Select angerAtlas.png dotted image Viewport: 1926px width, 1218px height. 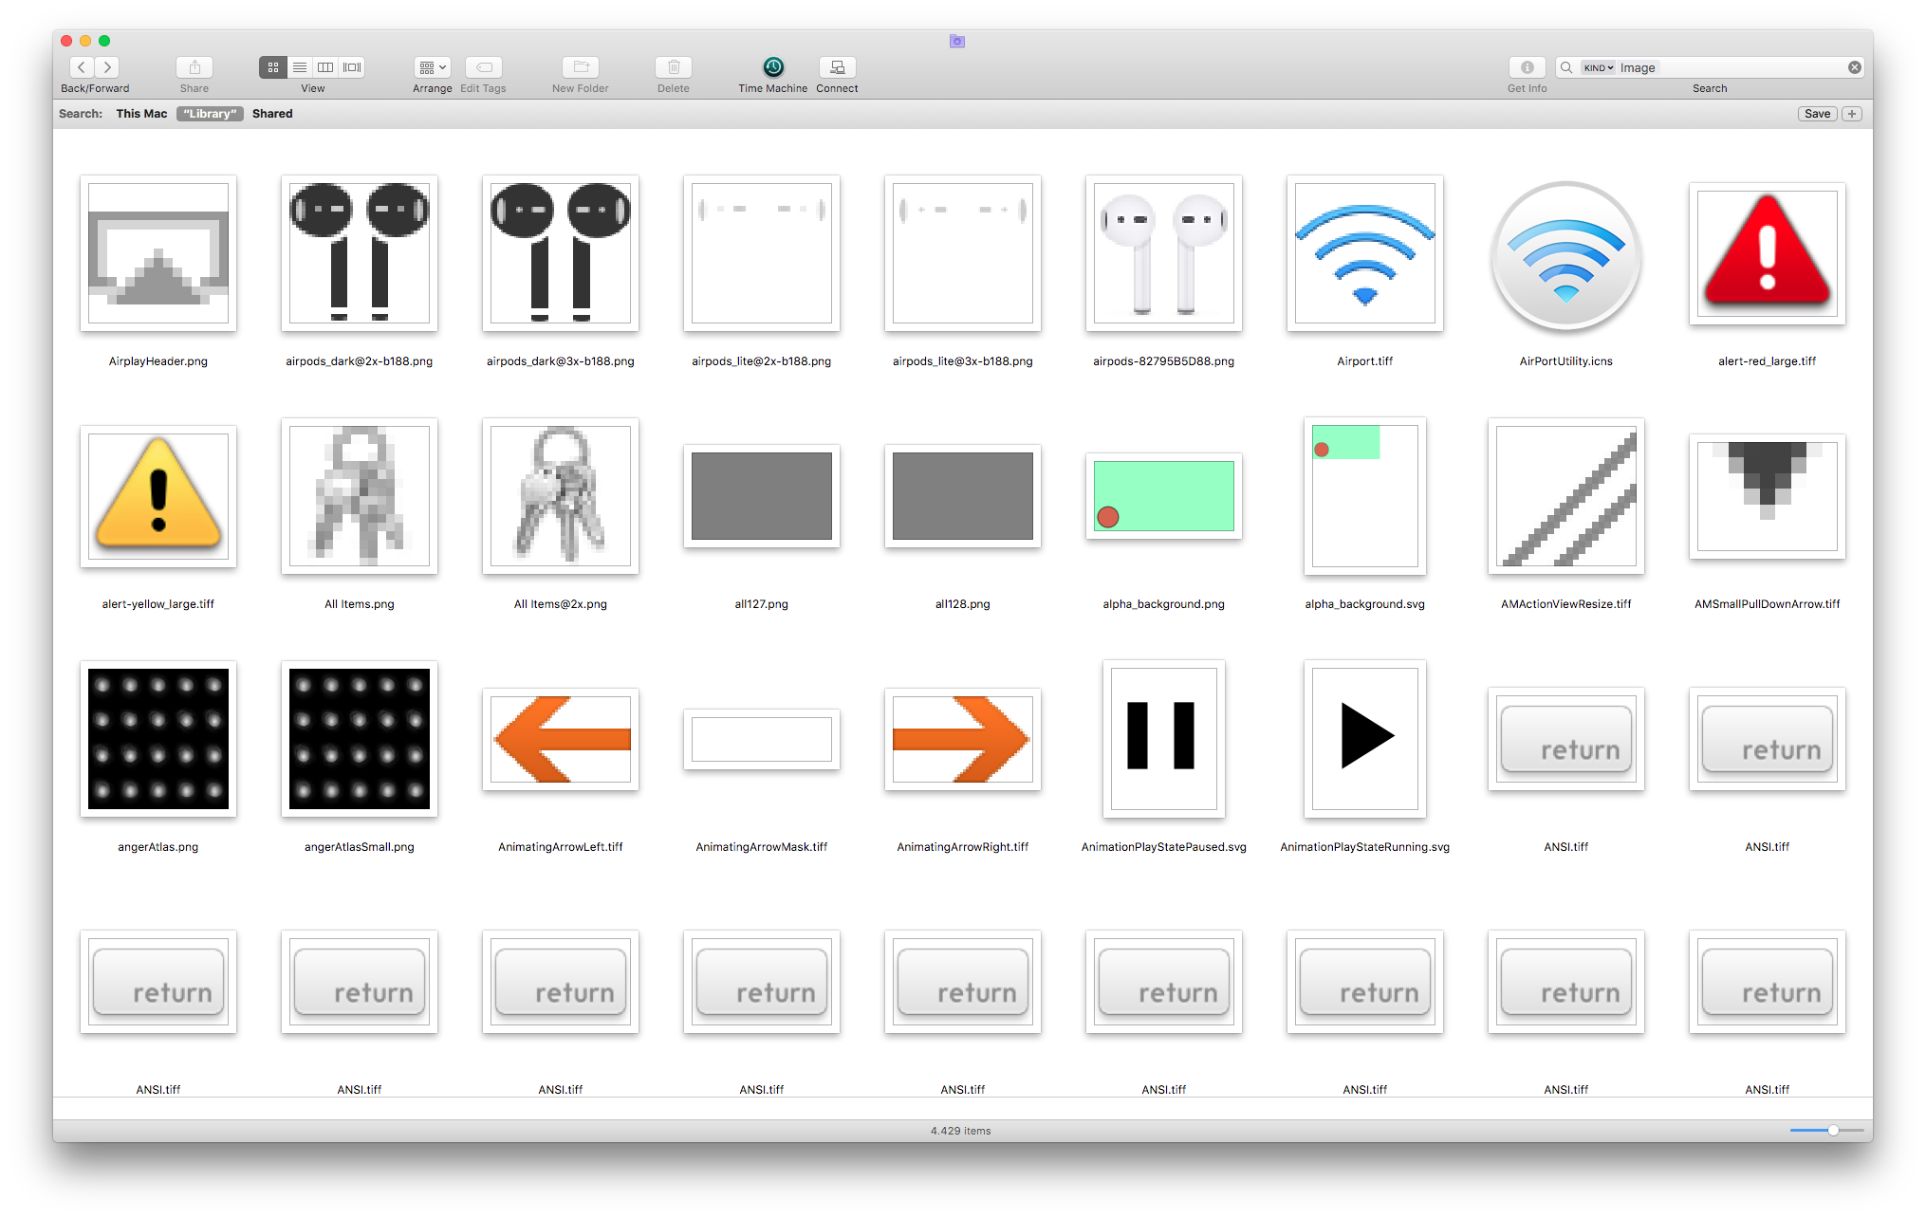coord(158,739)
